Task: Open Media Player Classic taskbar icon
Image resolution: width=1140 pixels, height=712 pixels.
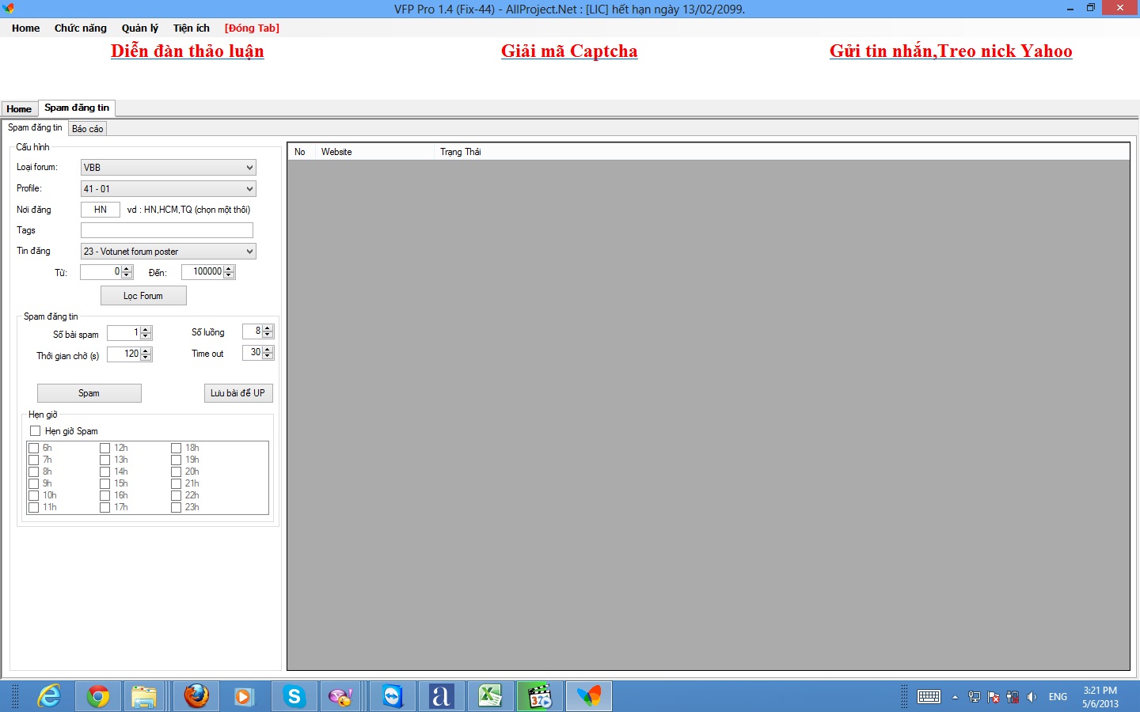Action: [539, 696]
